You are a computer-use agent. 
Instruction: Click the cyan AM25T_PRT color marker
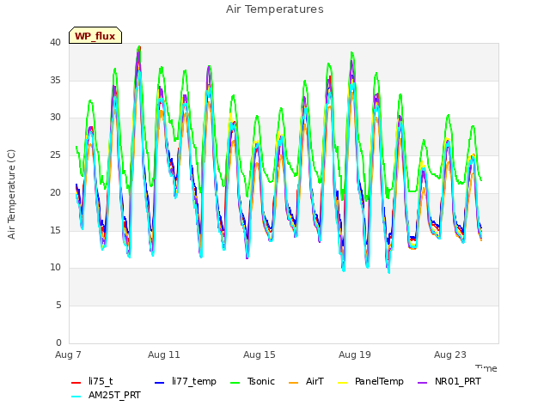tap(76, 397)
